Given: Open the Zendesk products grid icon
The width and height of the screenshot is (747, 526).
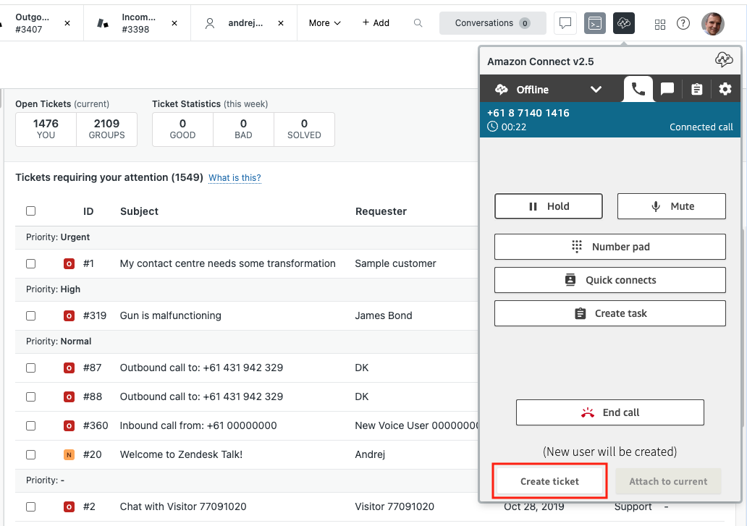Looking at the screenshot, I should pos(659,24).
